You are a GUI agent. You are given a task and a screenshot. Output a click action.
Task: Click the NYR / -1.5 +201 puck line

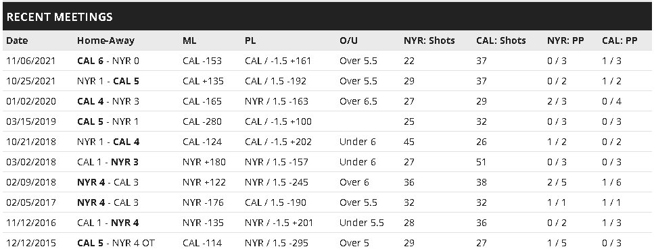(x=279, y=223)
